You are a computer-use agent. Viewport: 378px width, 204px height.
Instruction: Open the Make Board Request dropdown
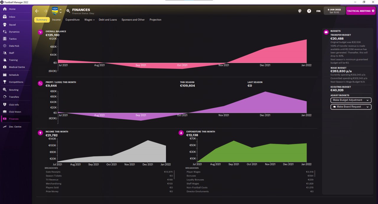[351, 107]
